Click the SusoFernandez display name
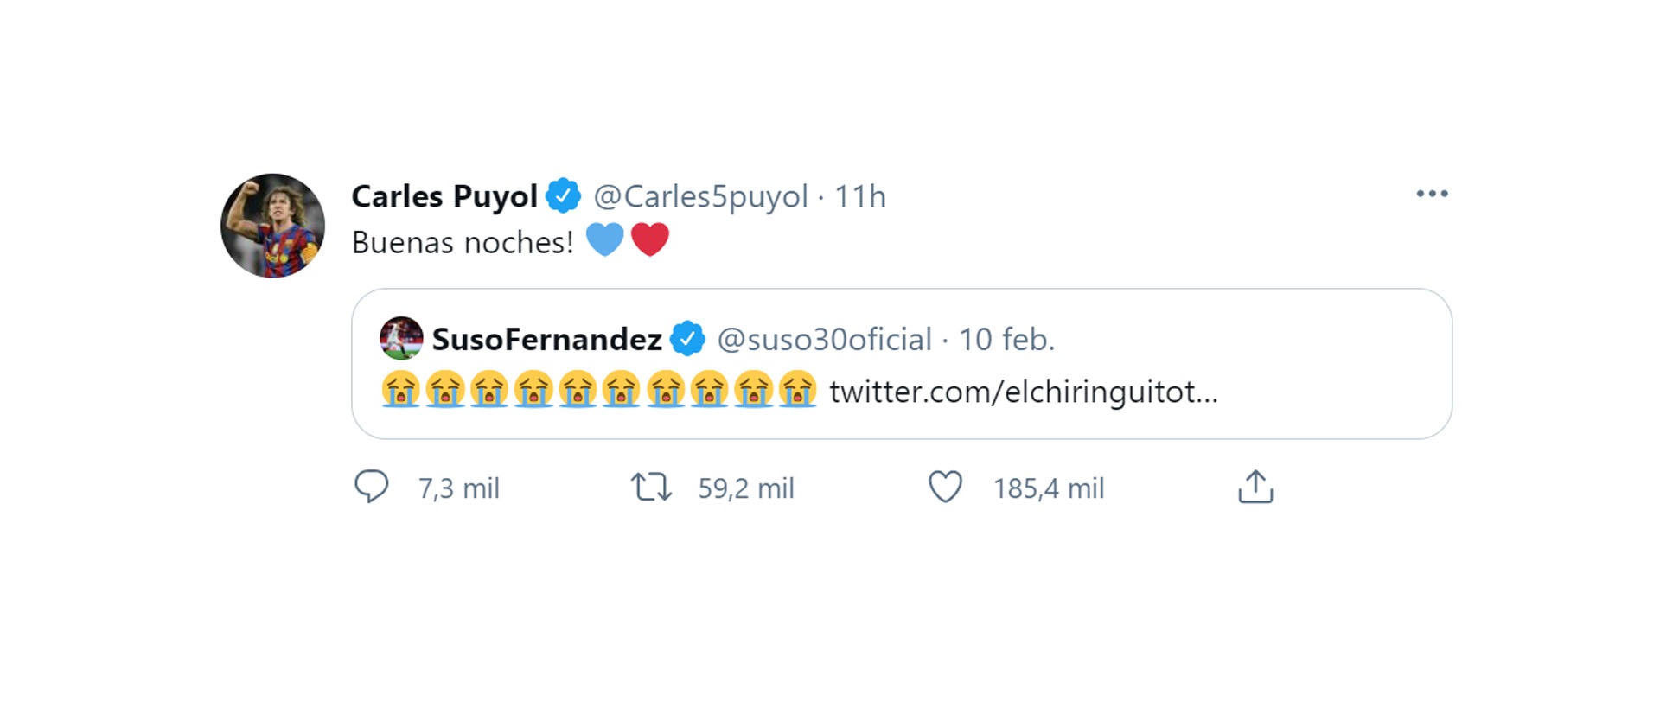Viewport: 1660px width, 721px height. click(546, 340)
